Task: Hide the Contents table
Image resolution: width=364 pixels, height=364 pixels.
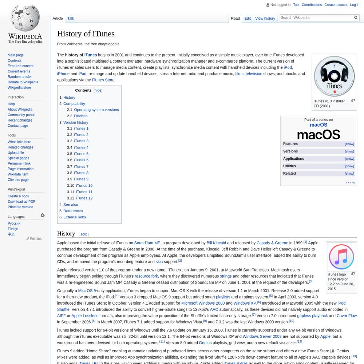Action: point(98,91)
